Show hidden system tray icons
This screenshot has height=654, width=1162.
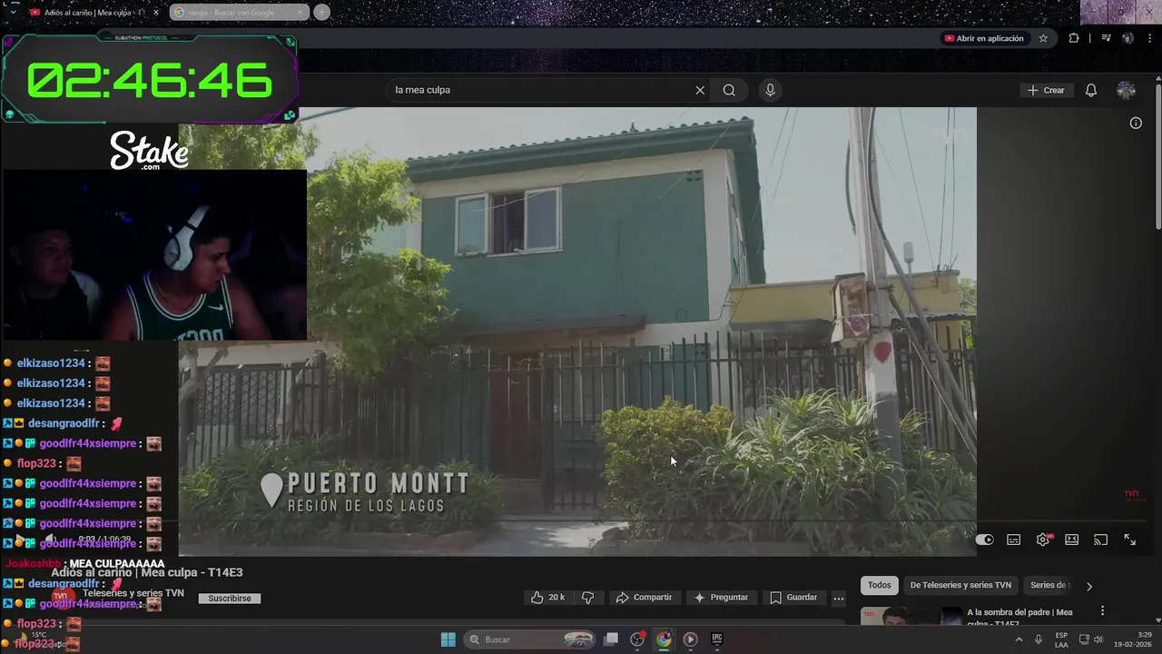(x=1019, y=639)
